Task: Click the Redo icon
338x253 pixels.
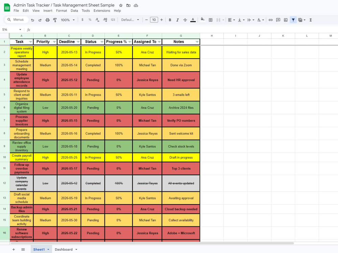Action: [x=40, y=20]
